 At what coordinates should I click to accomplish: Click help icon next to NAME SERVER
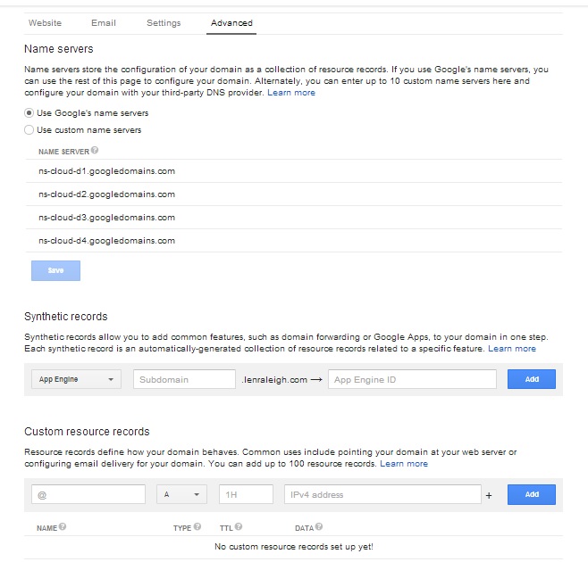tap(95, 150)
